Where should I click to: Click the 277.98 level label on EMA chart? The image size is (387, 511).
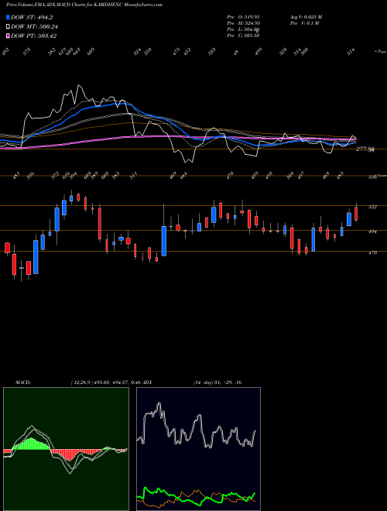[365, 149]
